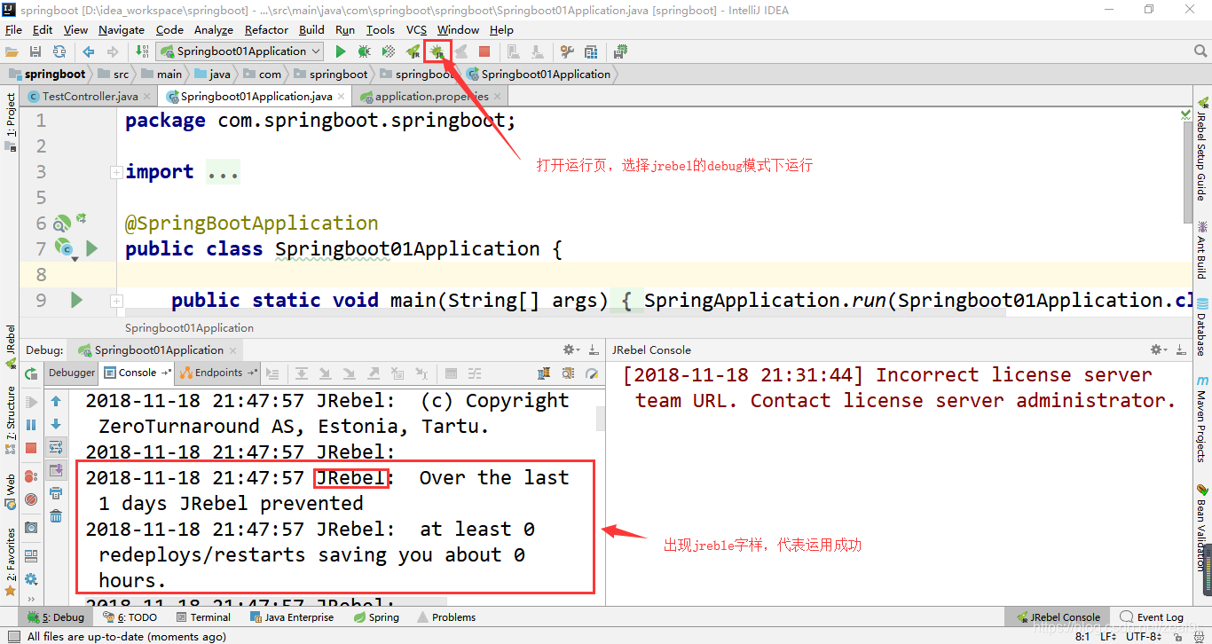Show more Debug sidebar actions with the chevrons

tap(32, 601)
